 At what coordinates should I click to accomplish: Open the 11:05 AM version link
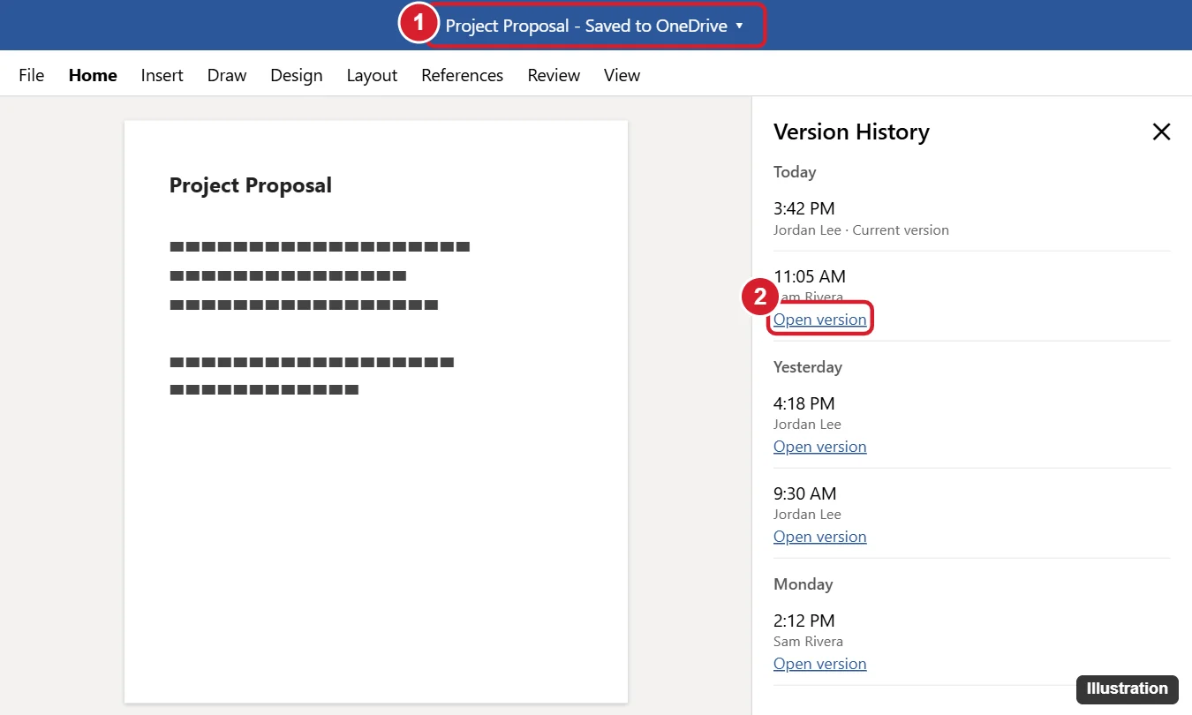820,320
